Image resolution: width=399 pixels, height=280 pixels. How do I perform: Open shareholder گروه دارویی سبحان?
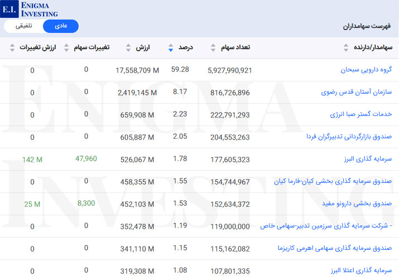tap(366, 70)
